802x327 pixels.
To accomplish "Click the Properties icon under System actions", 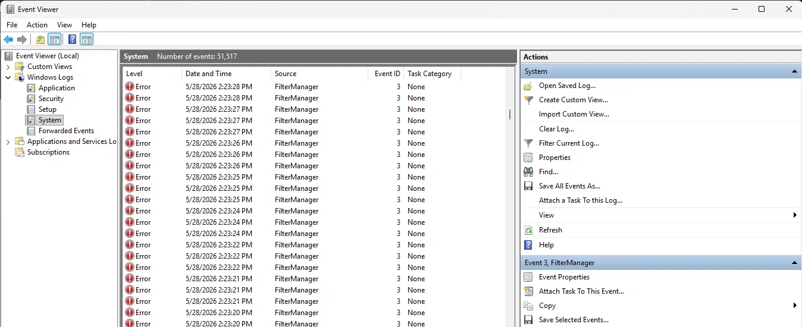I will coord(528,158).
